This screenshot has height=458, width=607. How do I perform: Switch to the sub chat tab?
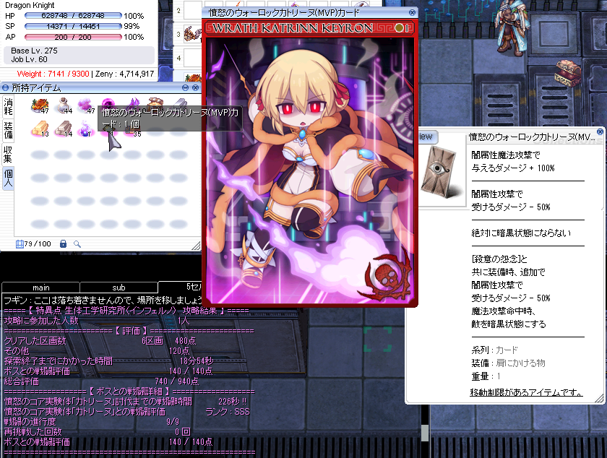point(119,288)
